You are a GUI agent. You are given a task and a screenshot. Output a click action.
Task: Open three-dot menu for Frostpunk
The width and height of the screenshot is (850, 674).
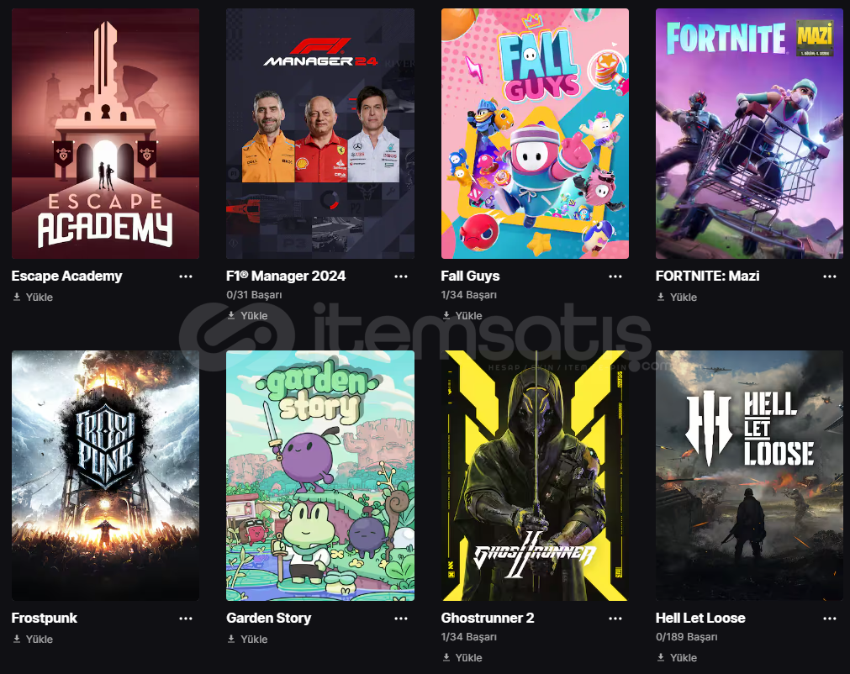pyautogui.click(x=186, y=619)
